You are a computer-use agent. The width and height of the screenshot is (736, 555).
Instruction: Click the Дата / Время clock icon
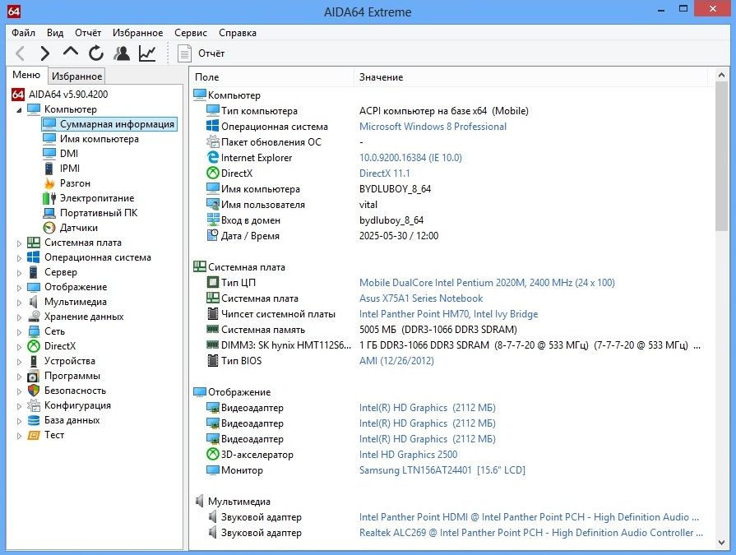pyautogui.click(x=213, y=235)
